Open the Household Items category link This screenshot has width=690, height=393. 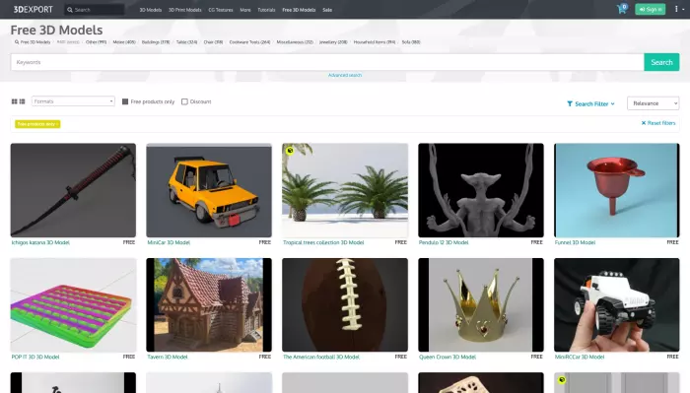[375, 42]
